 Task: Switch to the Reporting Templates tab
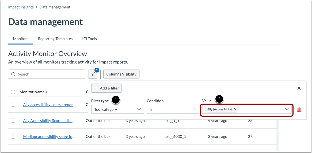[x=55, y=39]
